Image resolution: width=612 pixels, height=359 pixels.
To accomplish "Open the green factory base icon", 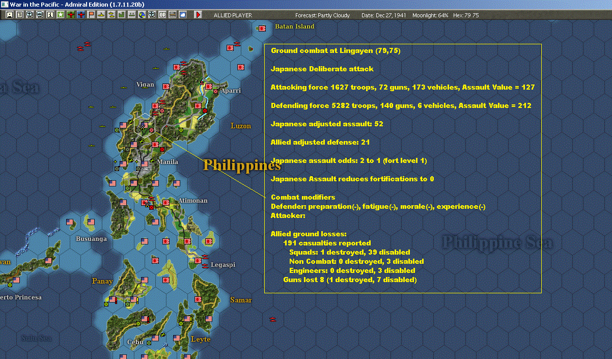I will point(122,15).
